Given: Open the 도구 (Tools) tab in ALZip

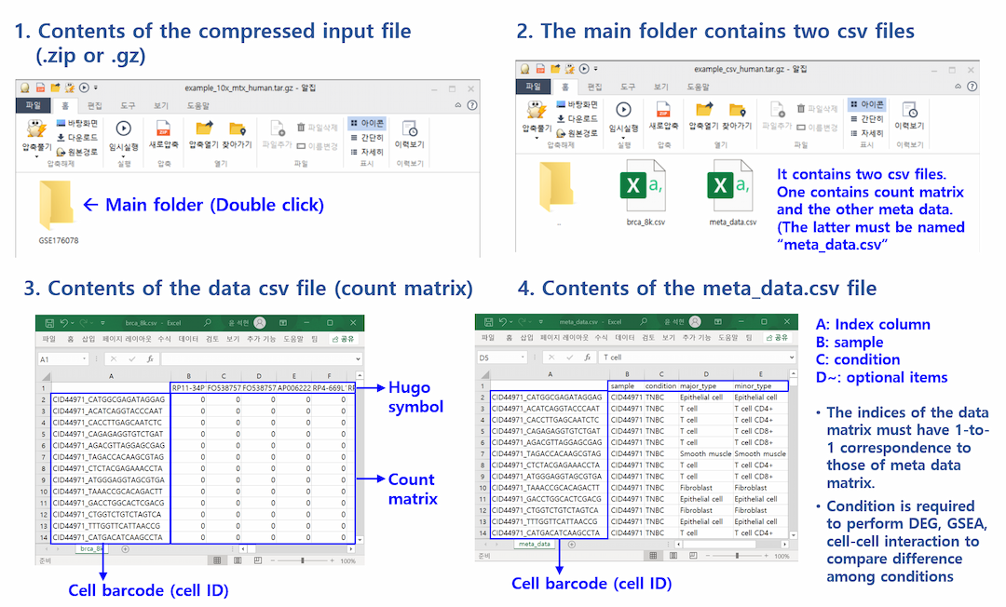Looking at the screenshot, I should [x=126, y=105].
